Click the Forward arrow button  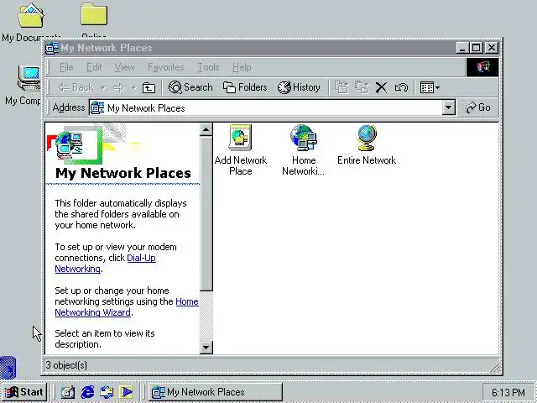119,87
